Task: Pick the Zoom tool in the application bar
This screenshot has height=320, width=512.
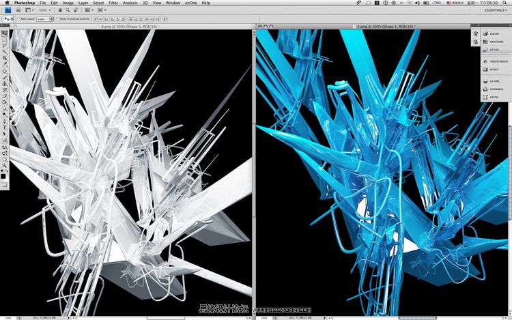Action: (68, 10)
